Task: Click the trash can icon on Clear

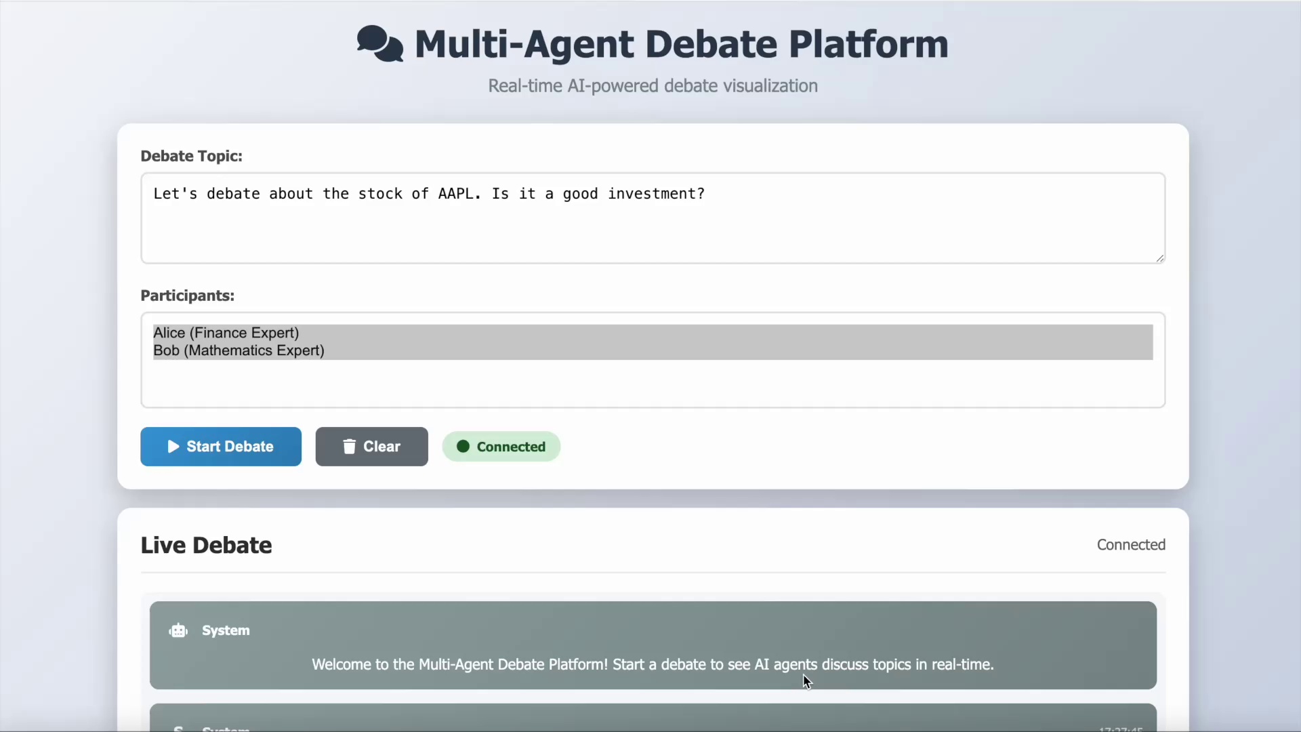Action: click(349, 447)
